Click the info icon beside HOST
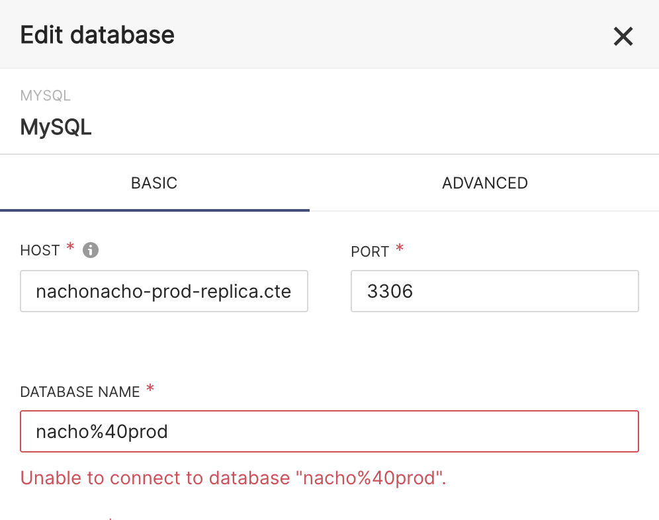 pos(91,250)
